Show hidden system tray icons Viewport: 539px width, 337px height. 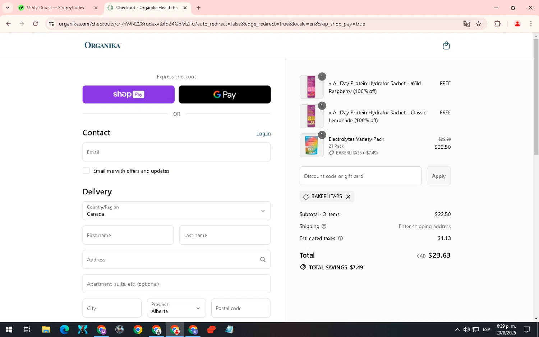coord(457,329)
